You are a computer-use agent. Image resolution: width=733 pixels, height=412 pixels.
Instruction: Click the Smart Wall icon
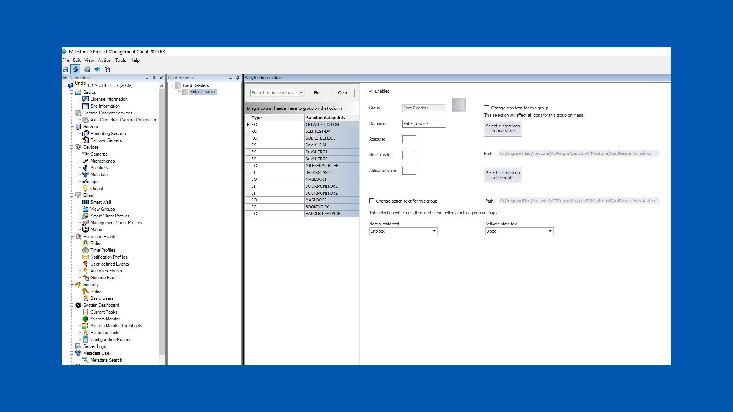pyautogui.click(x=86, y=202)
